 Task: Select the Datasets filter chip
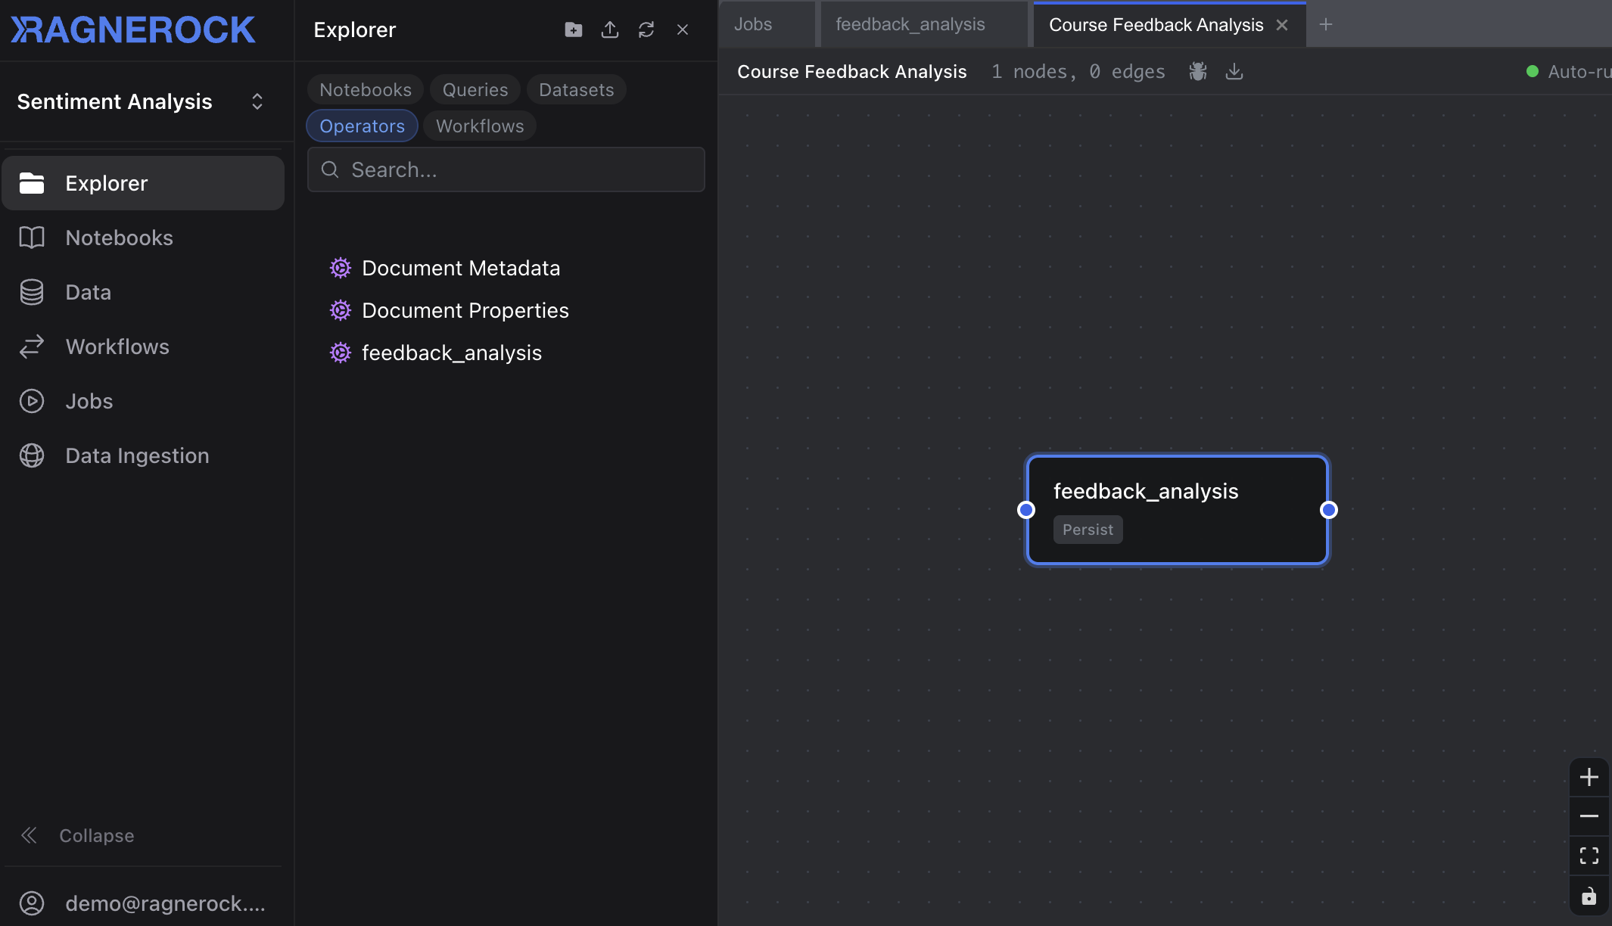pyautogui.click(x=577, y=89)
